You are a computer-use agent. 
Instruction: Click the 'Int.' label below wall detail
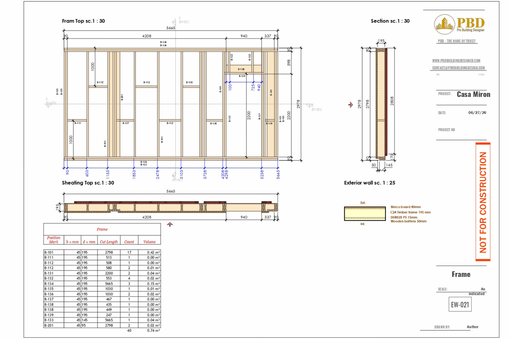pyautogui.click(x=363, y=224)
